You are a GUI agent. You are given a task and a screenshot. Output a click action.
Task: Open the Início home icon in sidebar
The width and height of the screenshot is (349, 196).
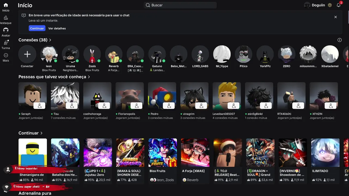coord(6,5)
